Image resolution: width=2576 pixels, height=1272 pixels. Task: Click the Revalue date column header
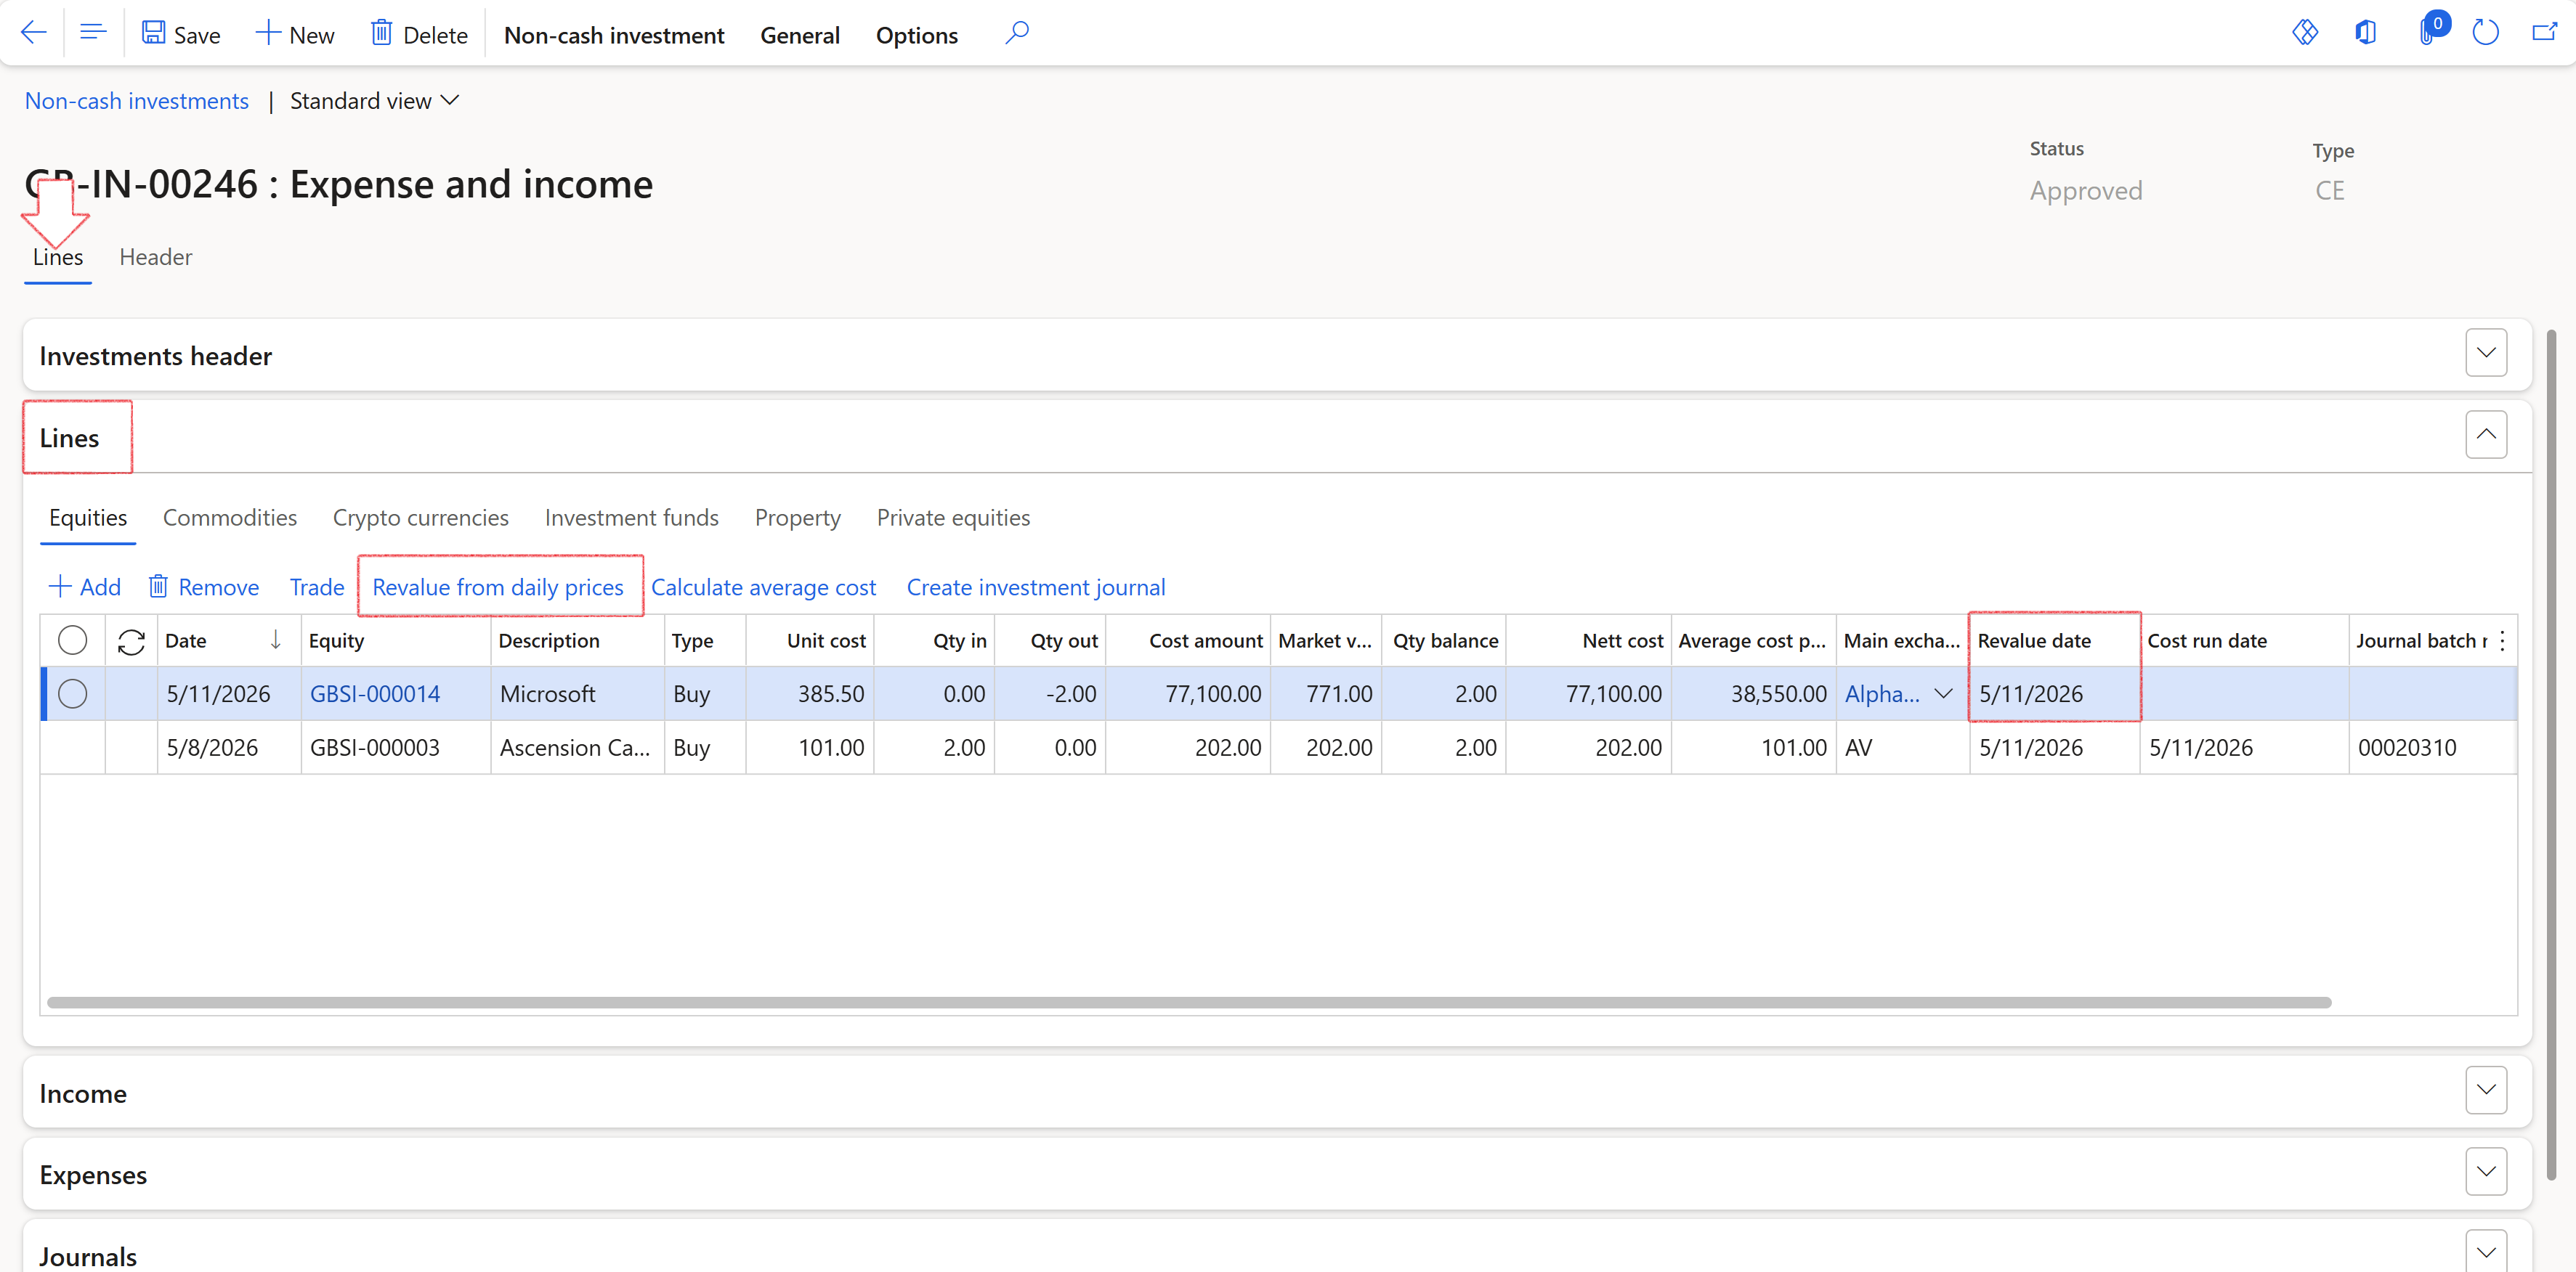2054,640
